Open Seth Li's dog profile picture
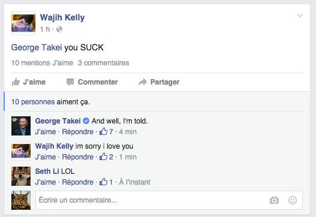 pyautogui.click(x=21, y=176)
